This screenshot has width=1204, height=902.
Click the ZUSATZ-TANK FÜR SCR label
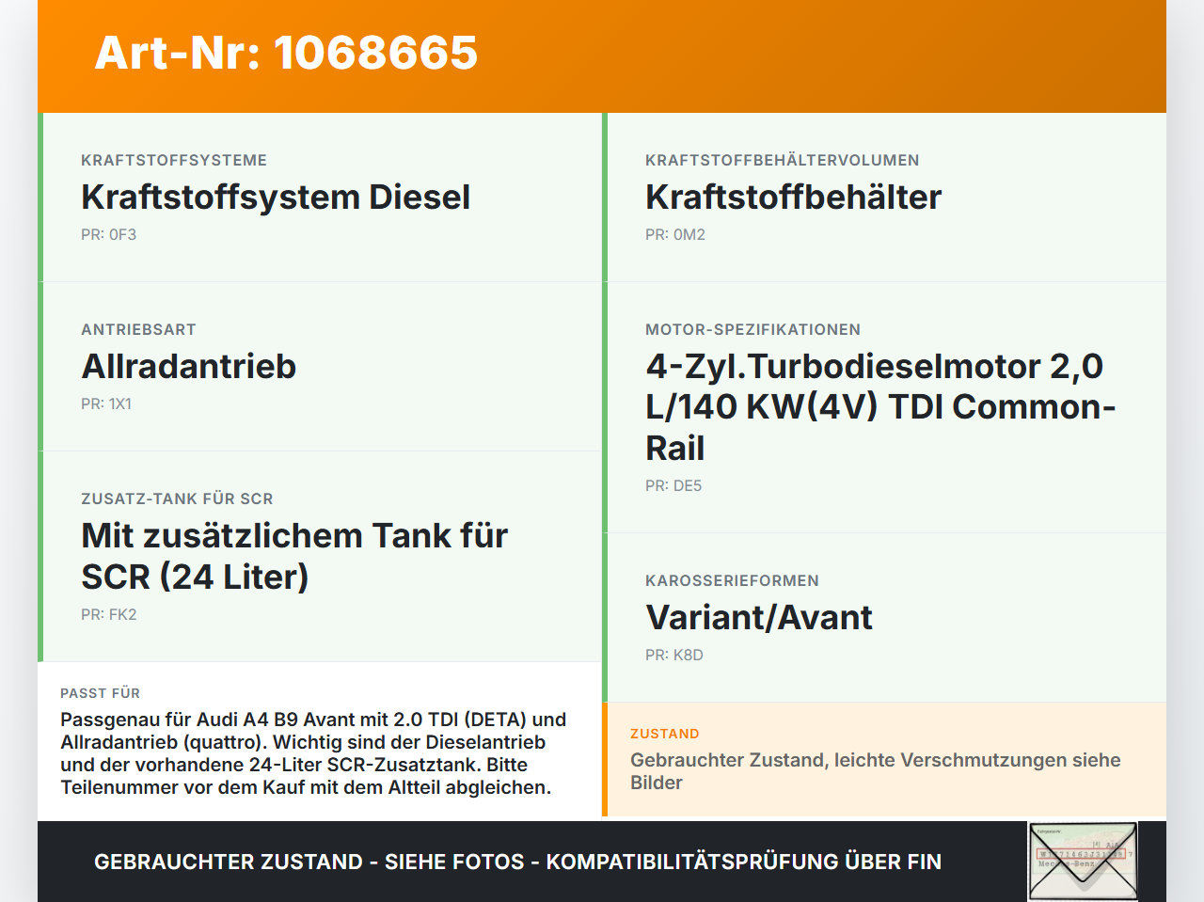click(177, 499)
